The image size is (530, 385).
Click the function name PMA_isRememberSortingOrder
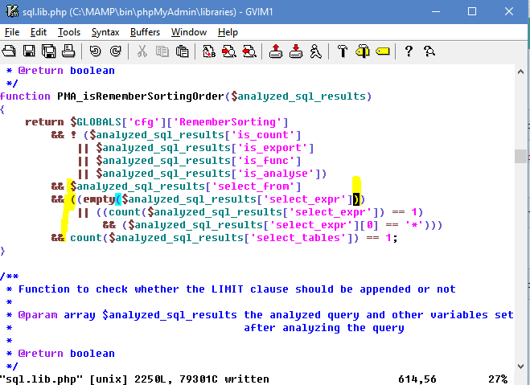point(141,96)
